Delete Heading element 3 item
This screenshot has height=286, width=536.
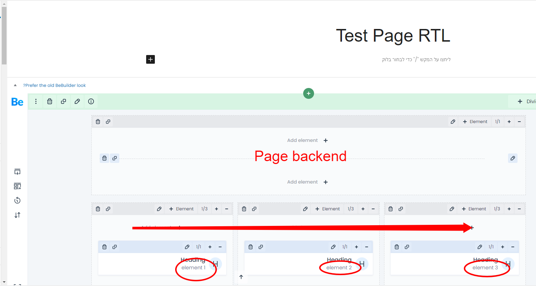click(x=397, y=247)
